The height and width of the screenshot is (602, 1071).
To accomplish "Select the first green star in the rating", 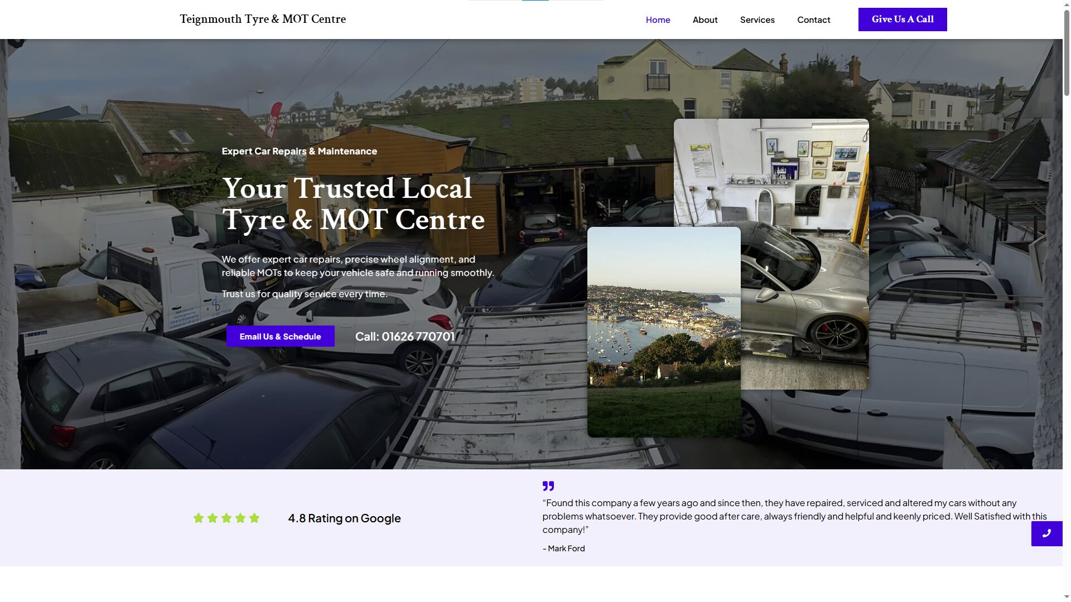I will click(x=198, y=518).
